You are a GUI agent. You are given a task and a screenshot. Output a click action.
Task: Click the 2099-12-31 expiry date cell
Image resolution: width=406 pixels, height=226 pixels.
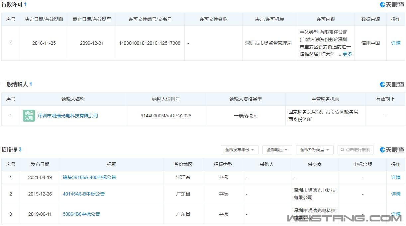point(92,43)
